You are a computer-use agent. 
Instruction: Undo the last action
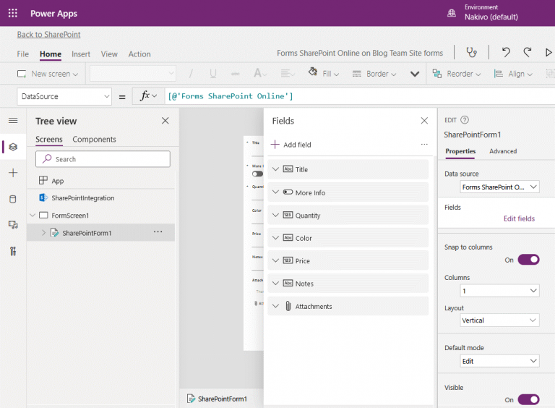tap(506, 52)
